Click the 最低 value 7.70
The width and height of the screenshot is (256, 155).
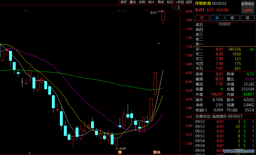tap(220, 84)
